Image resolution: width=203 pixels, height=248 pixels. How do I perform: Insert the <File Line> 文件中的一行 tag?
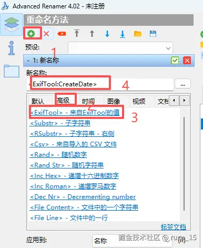[69, 218]
